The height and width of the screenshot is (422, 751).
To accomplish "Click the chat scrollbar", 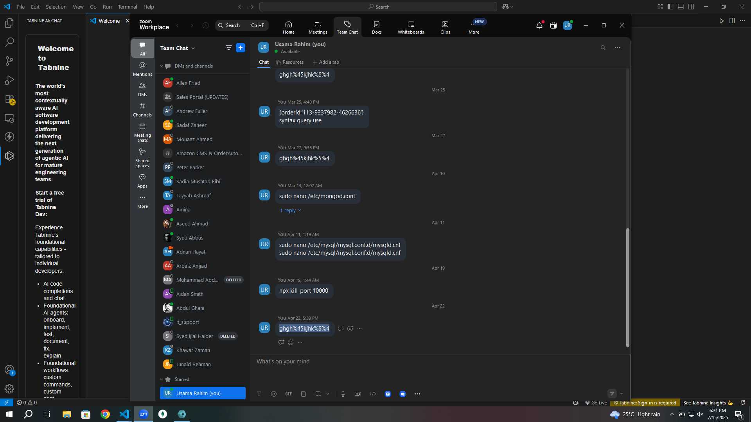I will click(x=628, y=288).
